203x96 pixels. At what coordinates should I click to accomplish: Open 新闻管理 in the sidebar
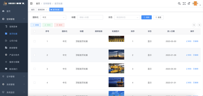pos(14,48)
